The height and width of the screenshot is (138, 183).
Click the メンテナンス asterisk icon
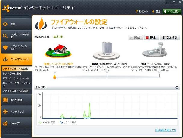(5, 112)
